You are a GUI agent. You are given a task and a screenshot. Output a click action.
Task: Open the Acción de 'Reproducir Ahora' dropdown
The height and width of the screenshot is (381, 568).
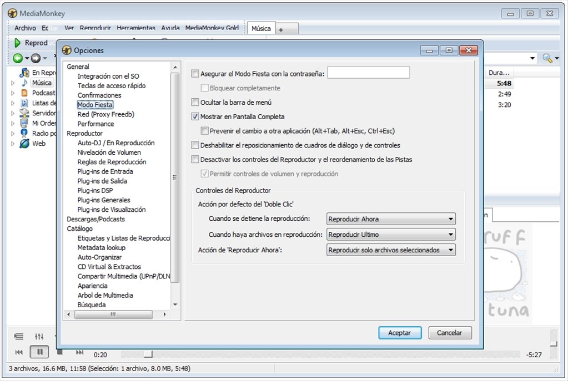tap(391, 250)
